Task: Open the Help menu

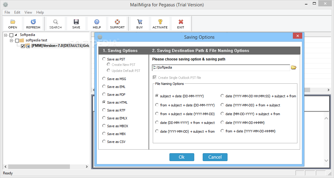Action: point(40,12)
